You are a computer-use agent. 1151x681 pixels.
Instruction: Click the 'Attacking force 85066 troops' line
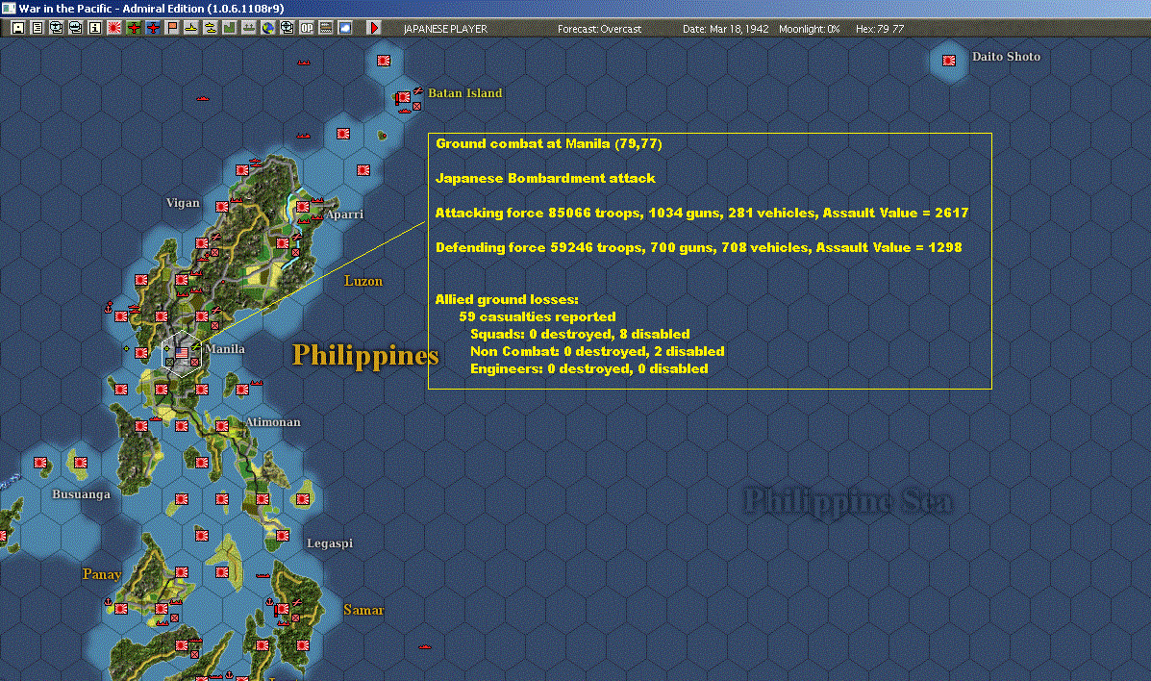click(702, 213)
